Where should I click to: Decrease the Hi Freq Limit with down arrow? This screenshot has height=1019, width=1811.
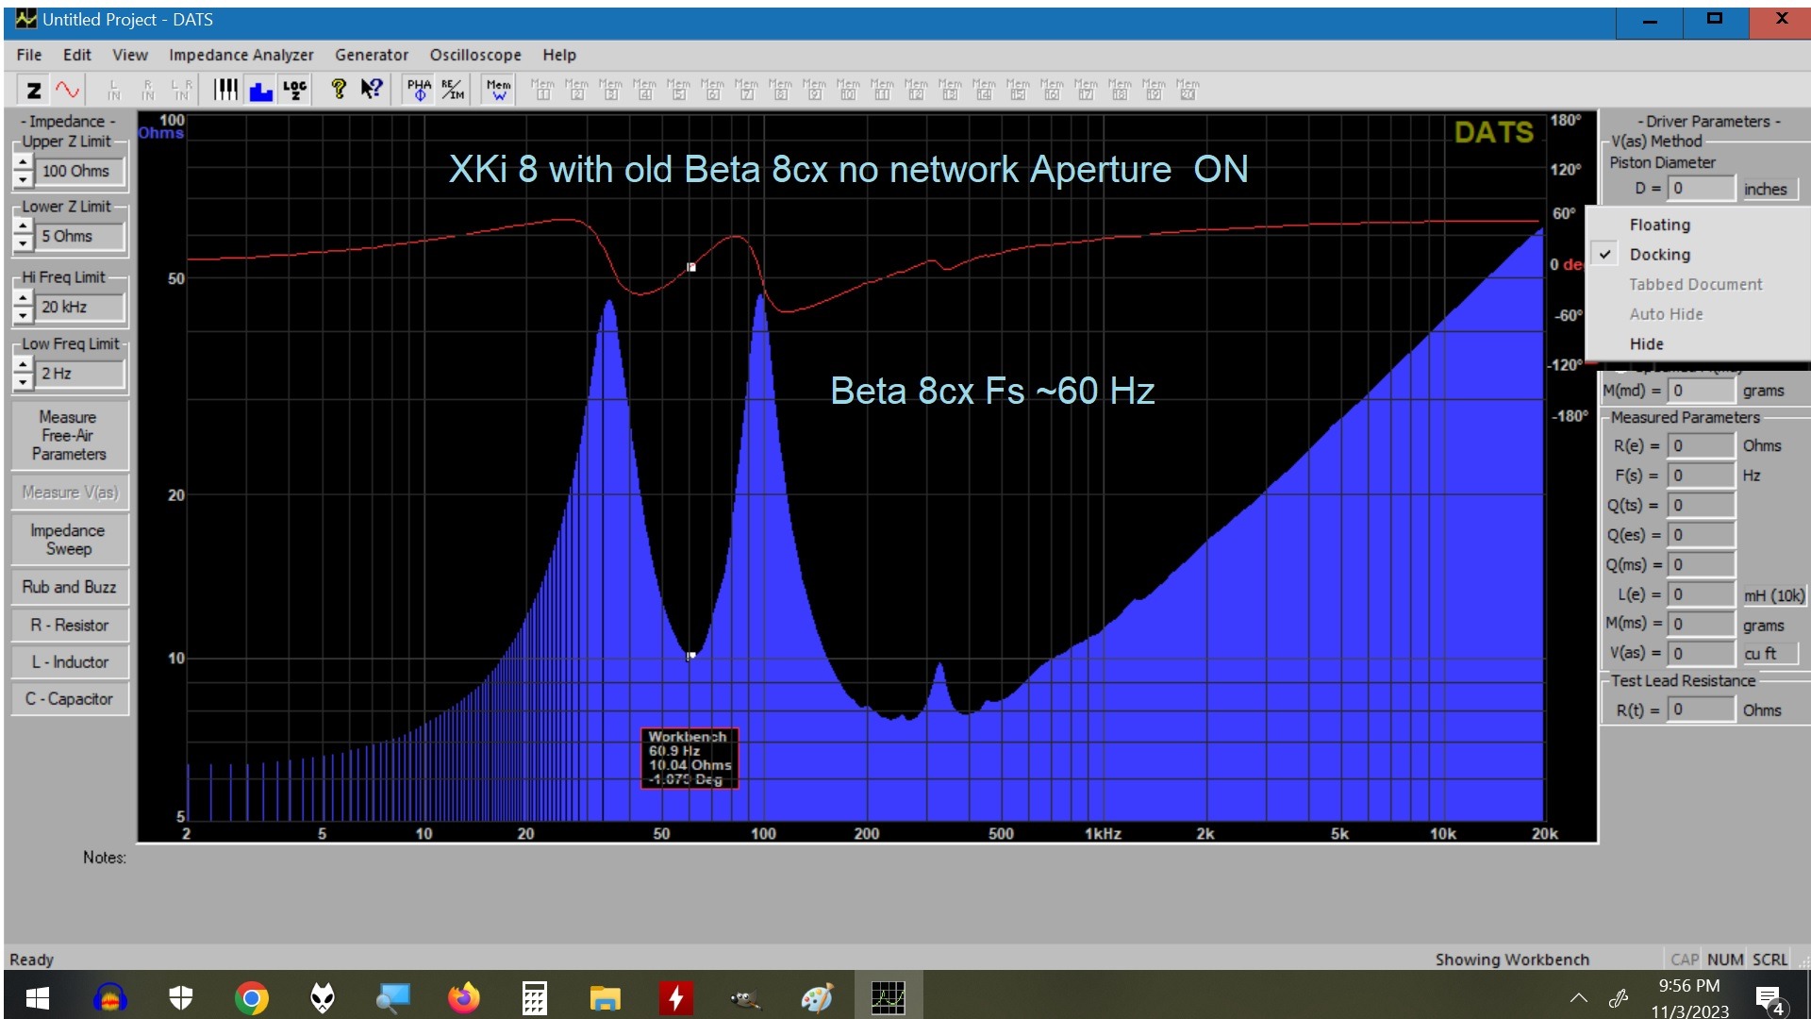pyautogui.click(x=24, y=315)
